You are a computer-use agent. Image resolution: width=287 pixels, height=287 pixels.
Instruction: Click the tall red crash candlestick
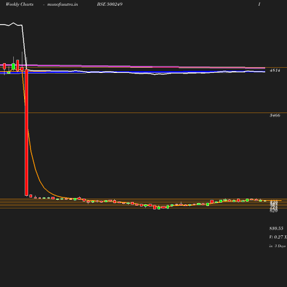[x=26, y=133]
